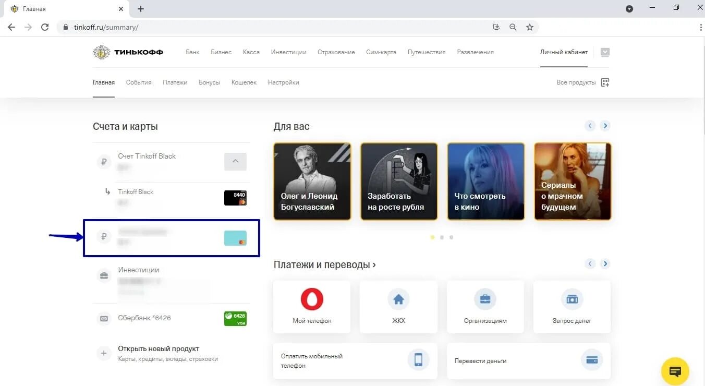Image resolution: width=705 pixels, height=386 pixels.
Task: Click the briefcase icon beside Инвестиции
Action: 104,276
